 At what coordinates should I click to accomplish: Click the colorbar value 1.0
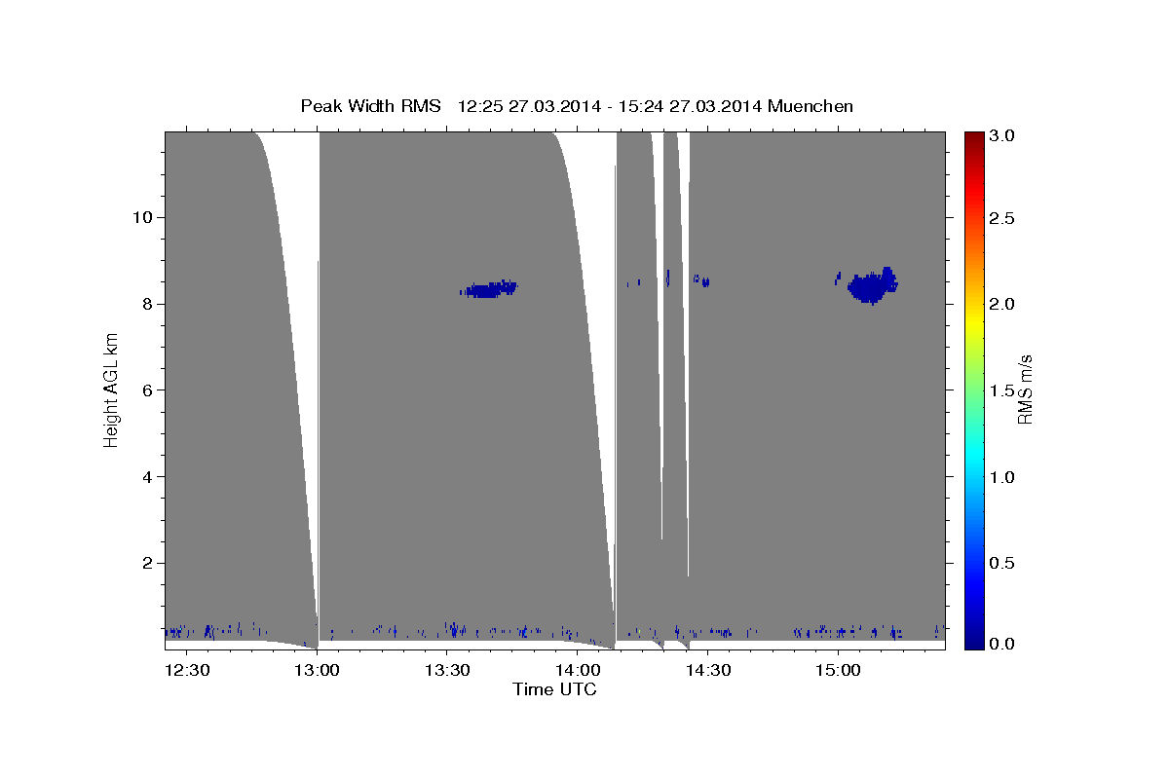(1002, 477)
